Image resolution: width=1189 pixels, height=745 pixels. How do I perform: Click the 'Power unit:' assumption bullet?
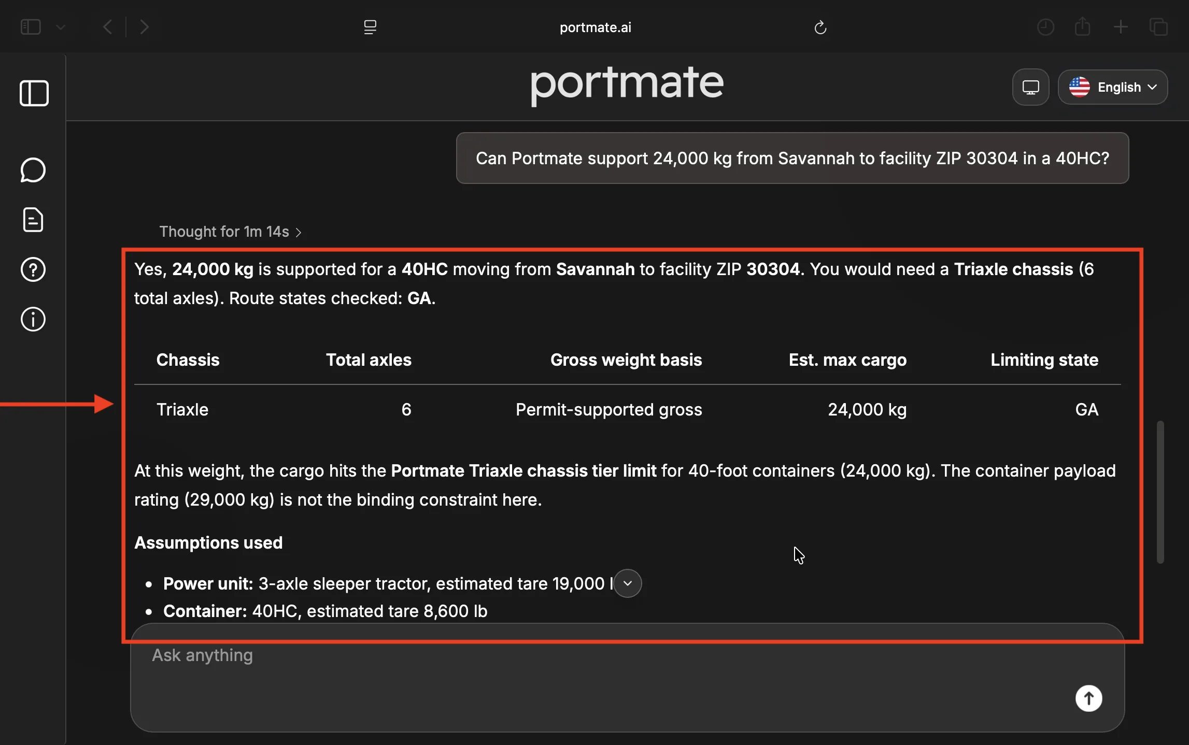[388, 583]
